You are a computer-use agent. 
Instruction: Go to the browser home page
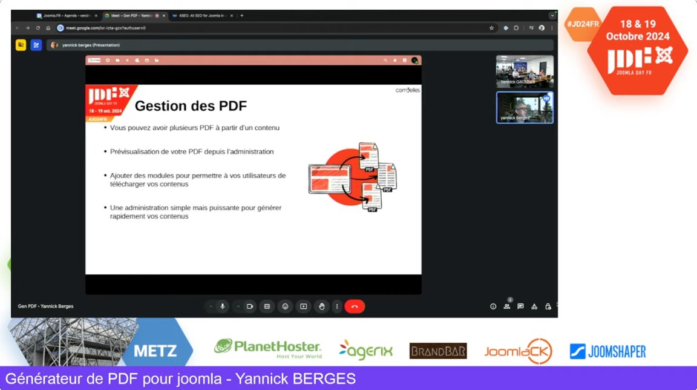48,28
